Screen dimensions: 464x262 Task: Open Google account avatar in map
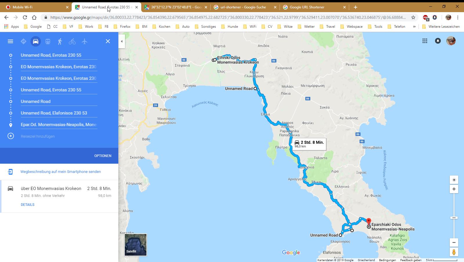coord(451,41)
